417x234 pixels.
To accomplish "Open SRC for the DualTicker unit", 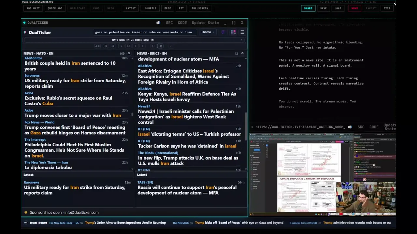I will 169,23.
